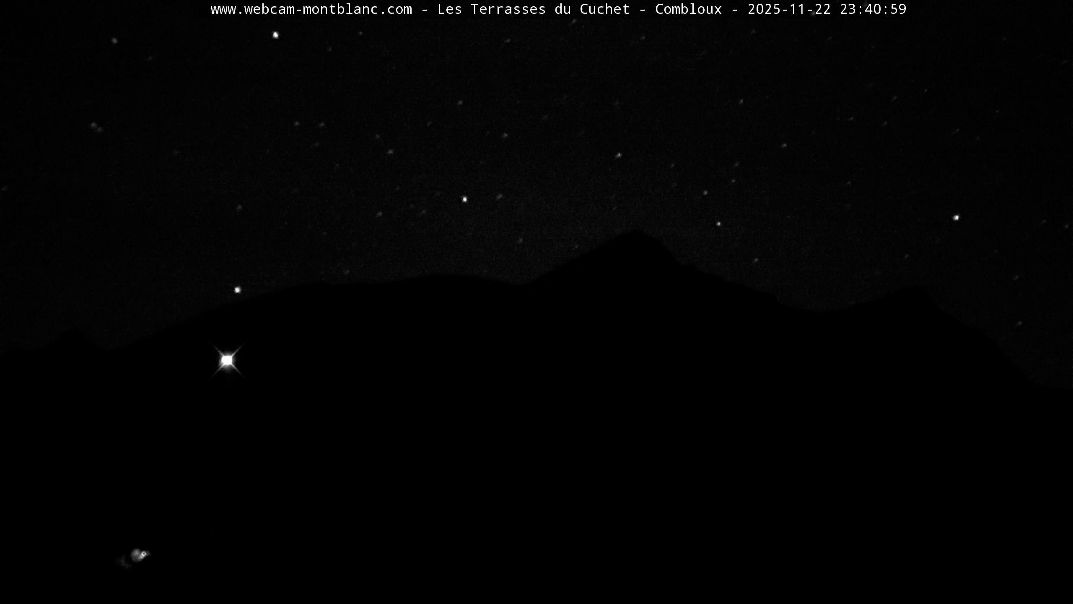Click the small light cluster at bottom left
This screenshot has height=604, width=1073.
[x=140, y=555]
